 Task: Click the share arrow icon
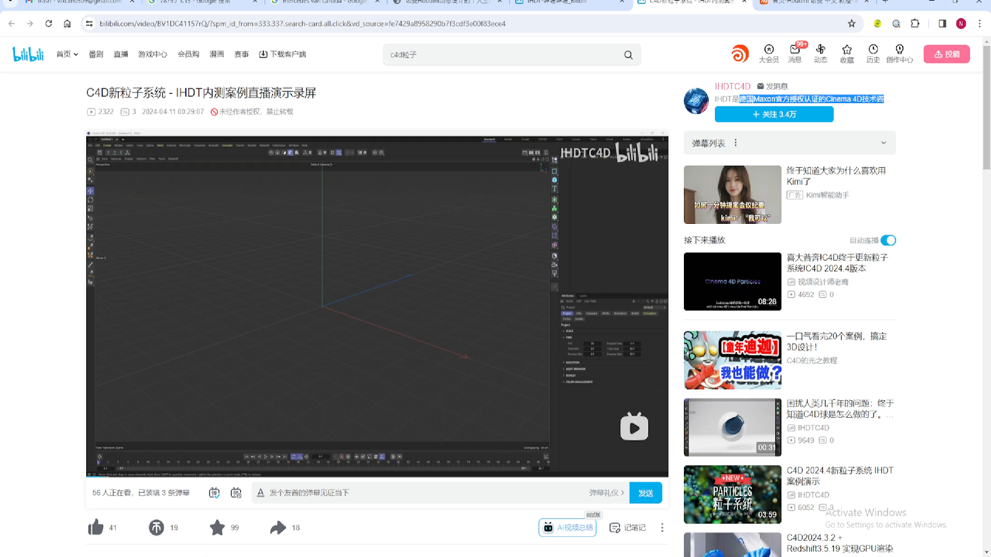pos(278,527)
